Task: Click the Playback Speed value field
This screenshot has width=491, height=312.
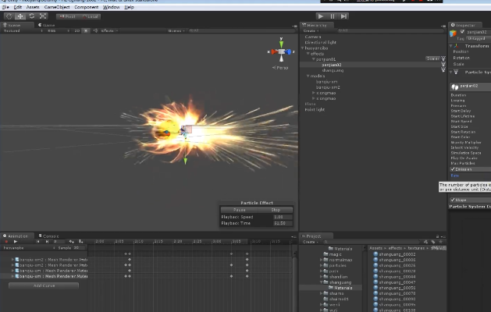Action: point(283,217)
